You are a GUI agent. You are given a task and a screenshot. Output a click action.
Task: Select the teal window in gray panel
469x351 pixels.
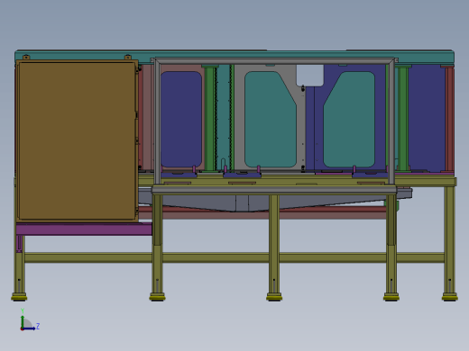pyautogui.click(x=271, y=119)
